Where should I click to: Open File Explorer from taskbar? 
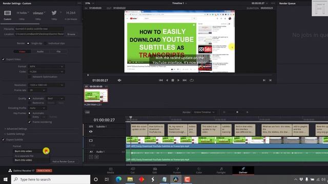130,179
